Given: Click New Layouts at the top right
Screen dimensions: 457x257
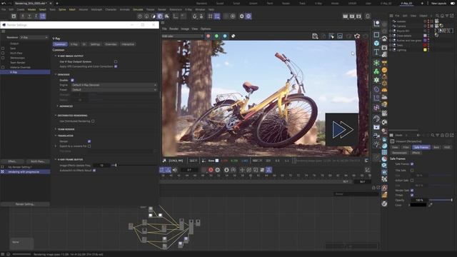Looking at the screenshot, I should tap(438, 3).
